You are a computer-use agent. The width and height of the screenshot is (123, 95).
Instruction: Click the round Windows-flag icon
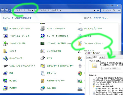(80, 73)
